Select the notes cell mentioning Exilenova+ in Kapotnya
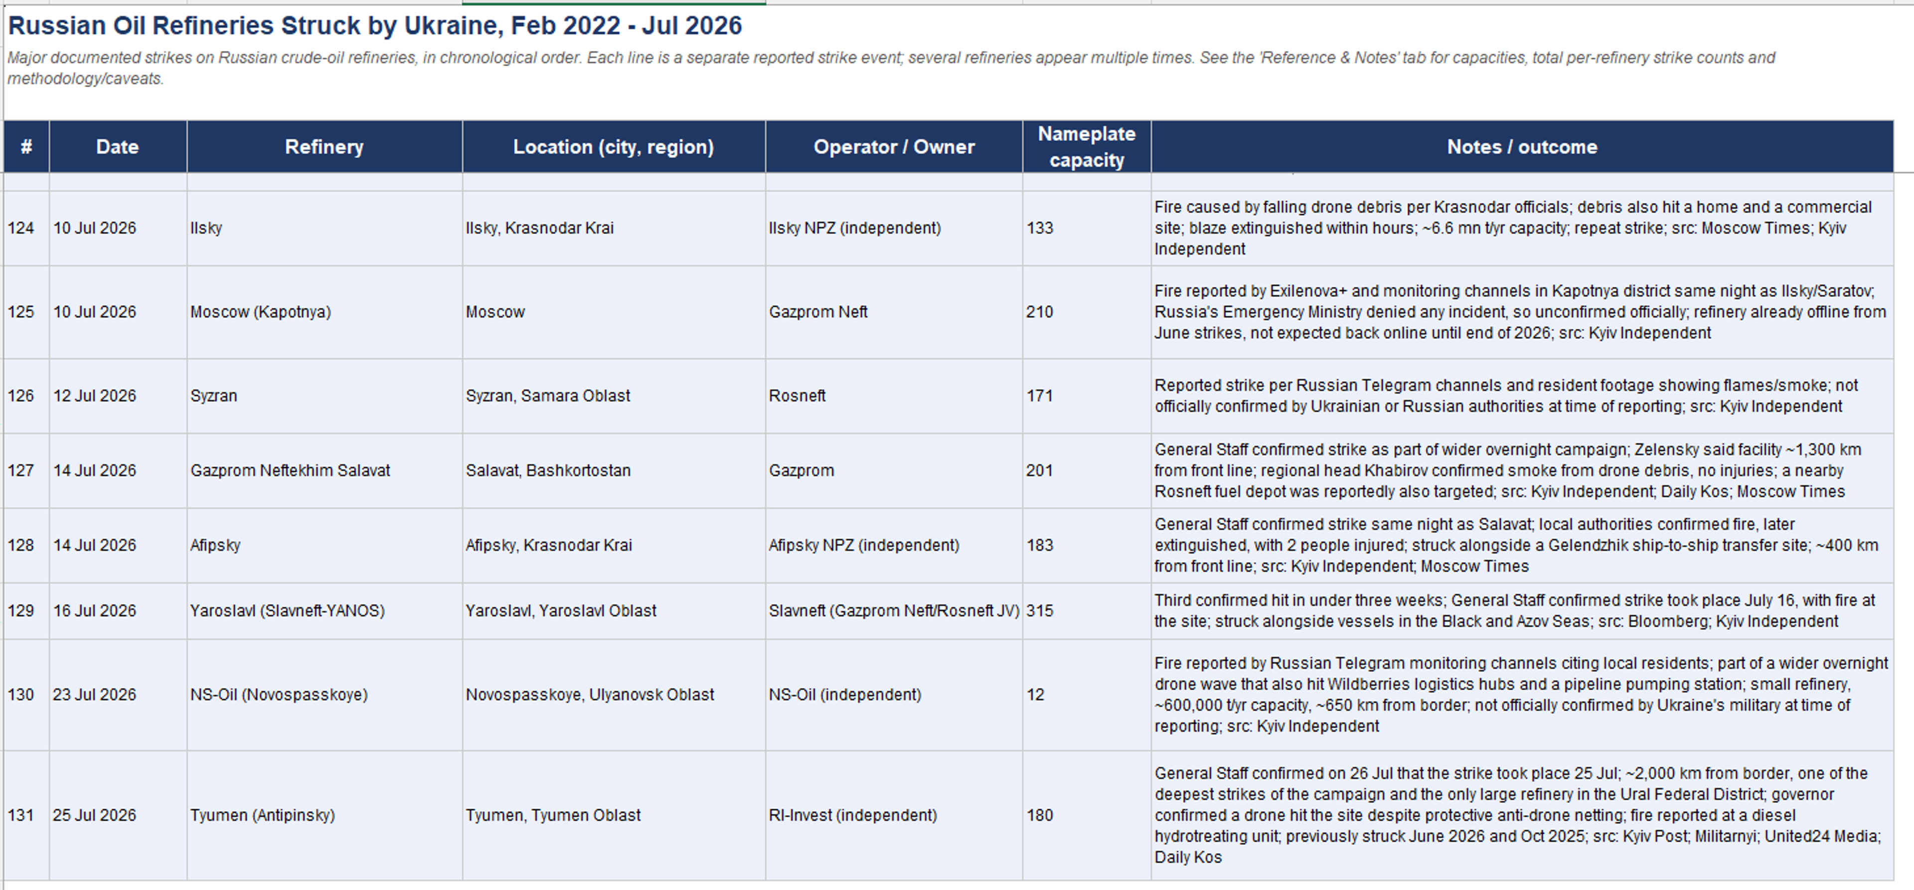The height and width of the screenshot is (890, 1914). point(1522,312)
